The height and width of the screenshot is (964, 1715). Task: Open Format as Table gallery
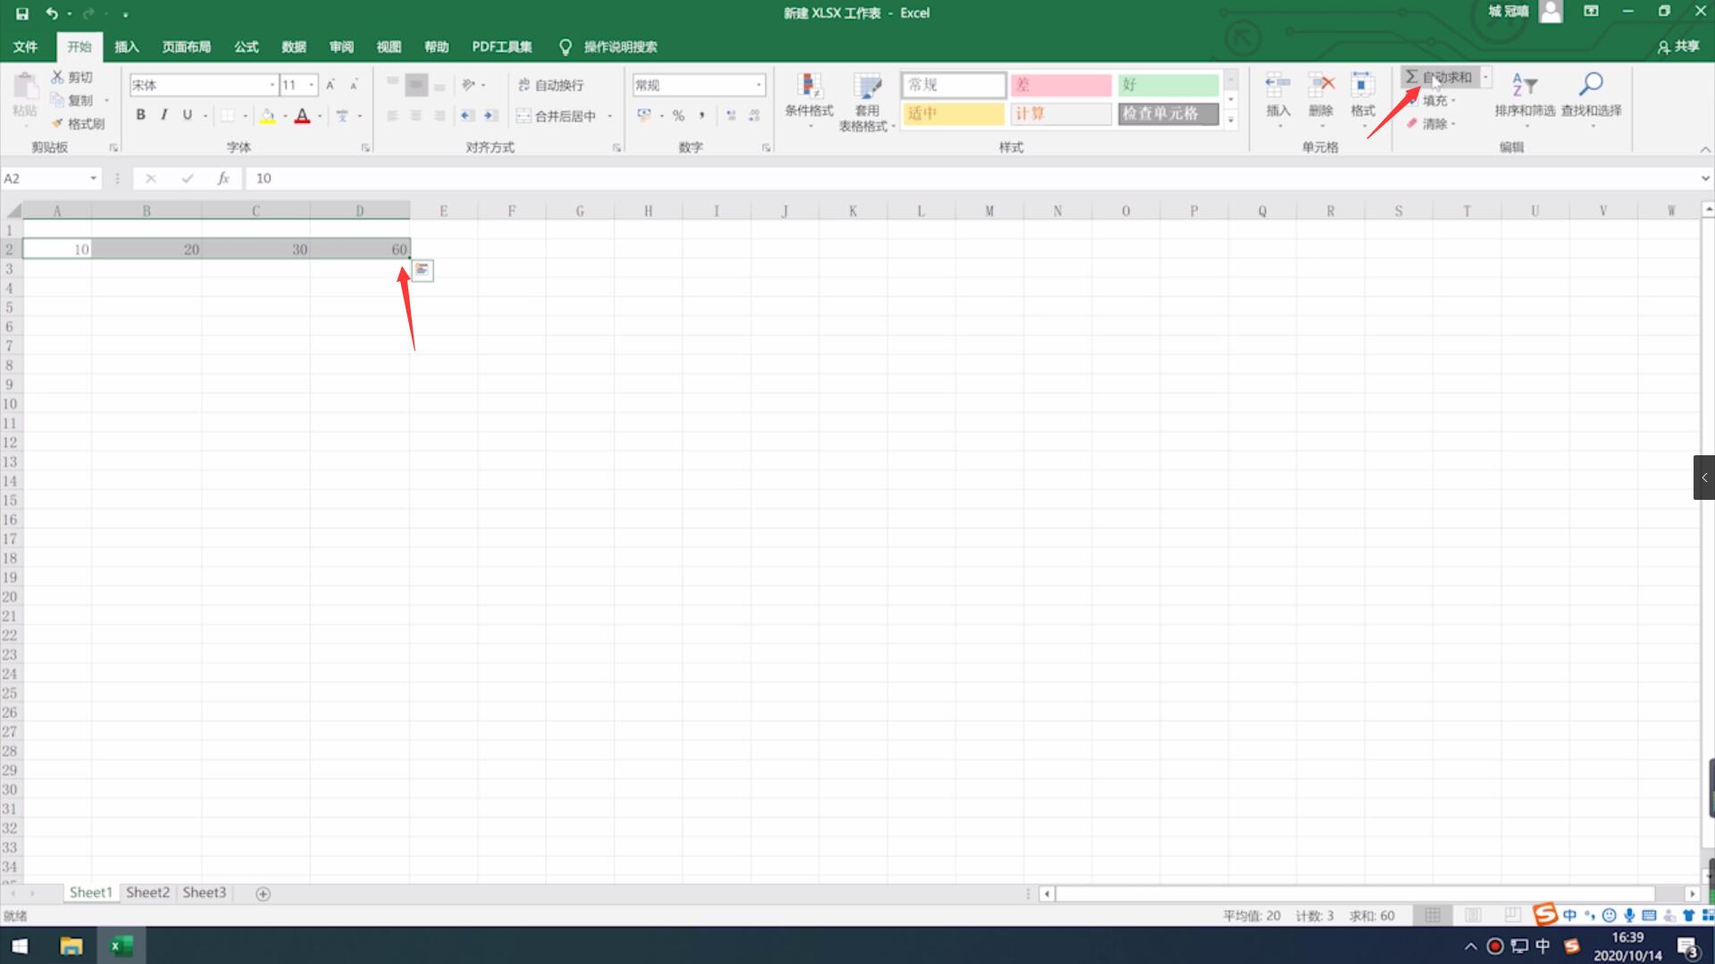tap(866, 102)
